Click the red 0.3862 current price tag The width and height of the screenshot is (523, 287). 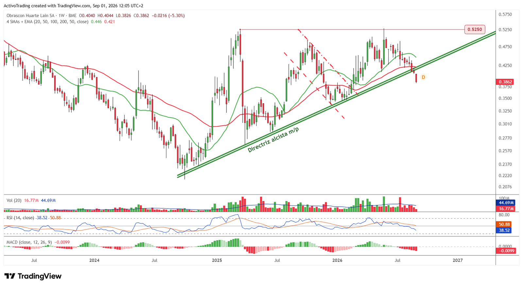(x=505, y=82)
